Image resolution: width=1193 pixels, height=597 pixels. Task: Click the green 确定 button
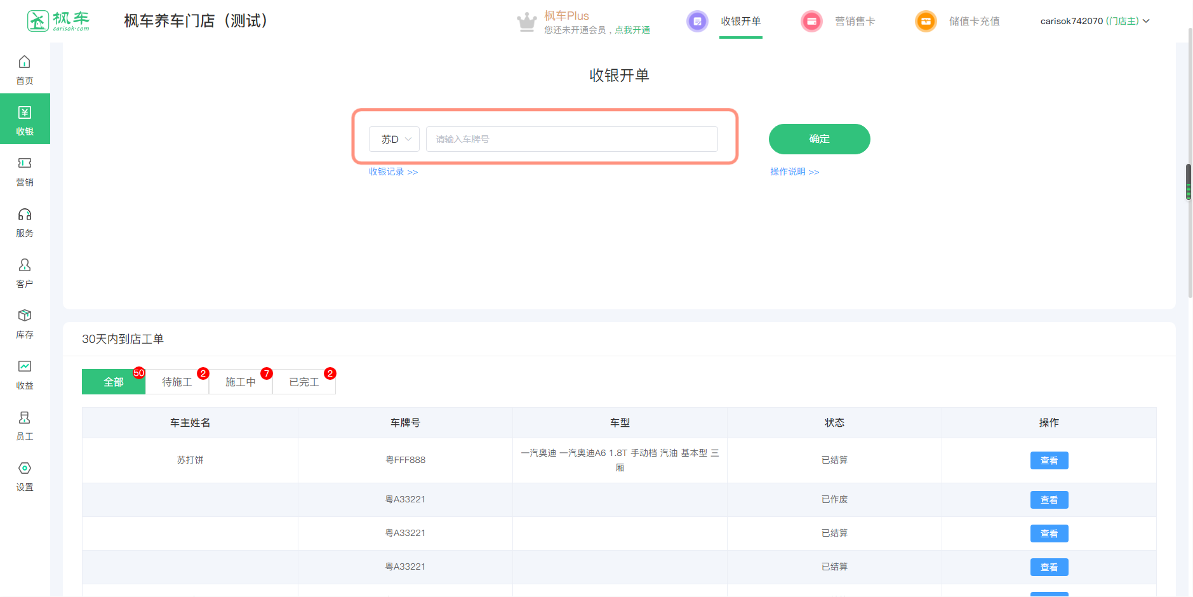819,139
